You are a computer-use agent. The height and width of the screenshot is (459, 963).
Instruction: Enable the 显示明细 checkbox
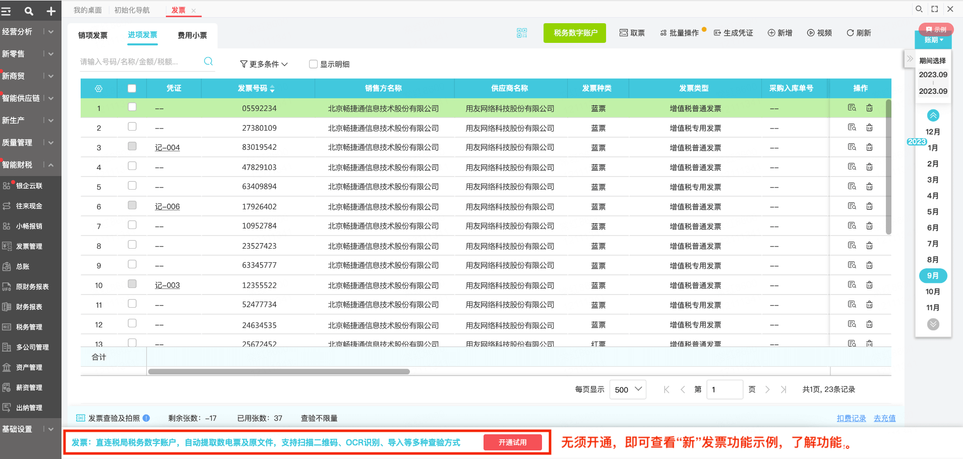point(313,64)
